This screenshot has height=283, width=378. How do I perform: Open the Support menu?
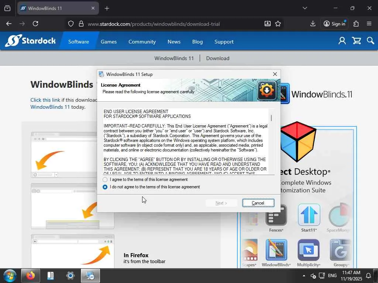(x=224, y=42)
